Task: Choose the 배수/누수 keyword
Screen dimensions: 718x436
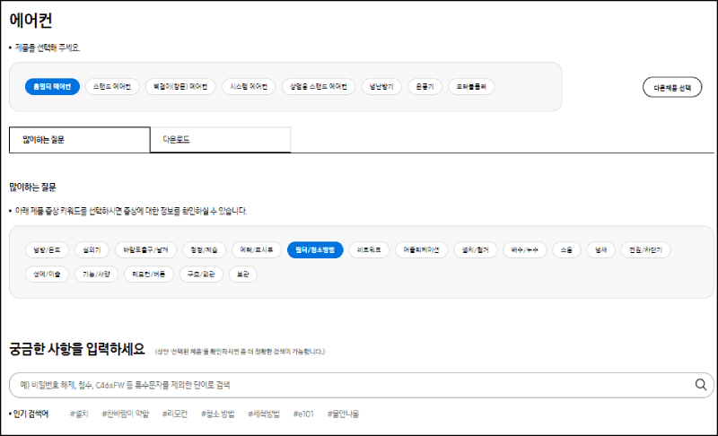Action: pyautogui.click(x=525, y=249)
